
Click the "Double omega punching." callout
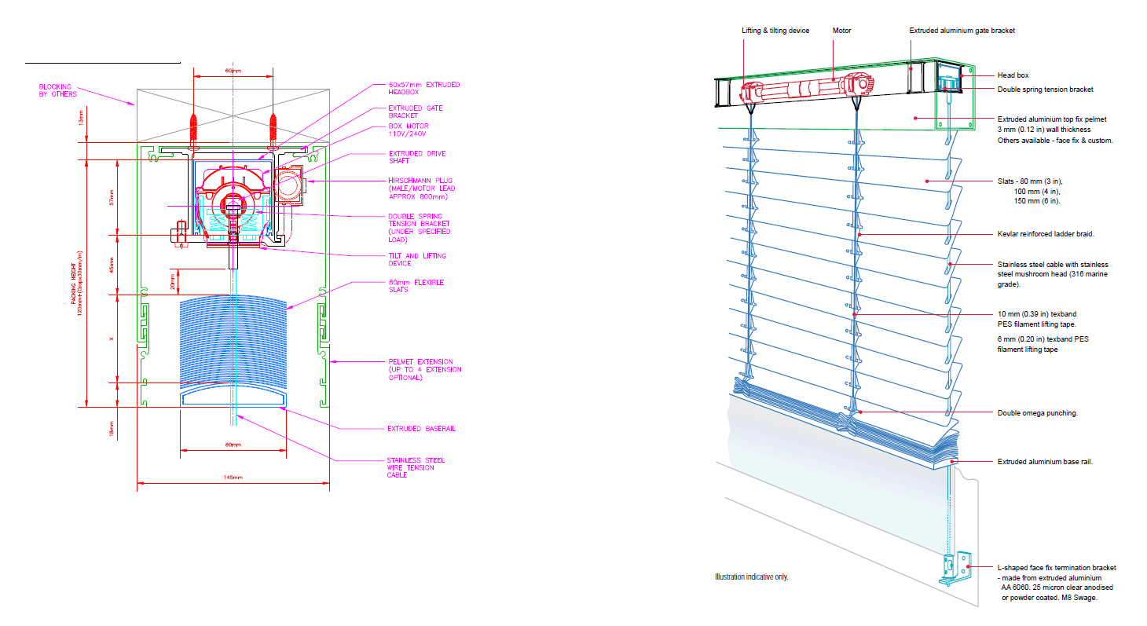(x=1037, y=412)
